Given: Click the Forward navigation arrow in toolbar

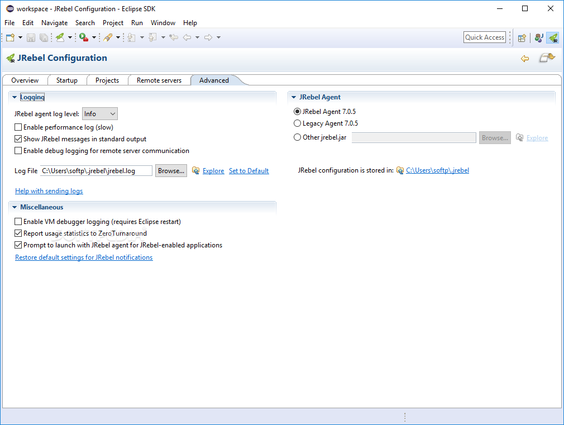Looking at the screenshot, I should pos(208,37).
